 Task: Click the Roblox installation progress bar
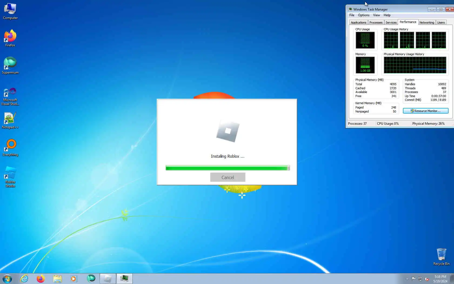[x=228, y=168]
